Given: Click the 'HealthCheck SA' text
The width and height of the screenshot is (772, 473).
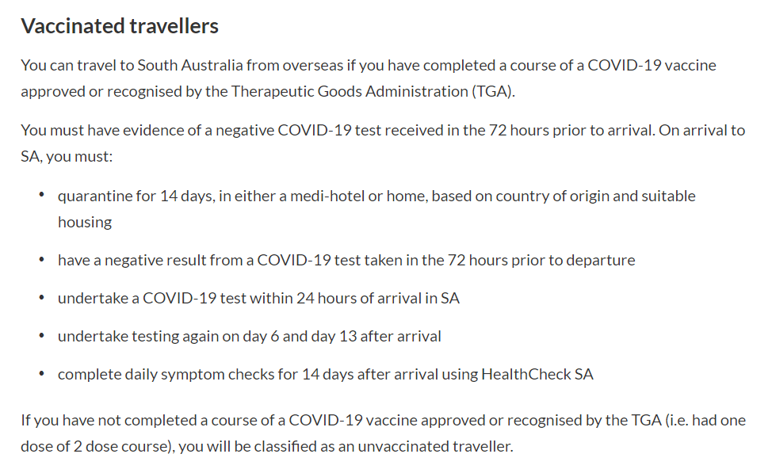Looking at the screenshot, I should coord(537,374).
